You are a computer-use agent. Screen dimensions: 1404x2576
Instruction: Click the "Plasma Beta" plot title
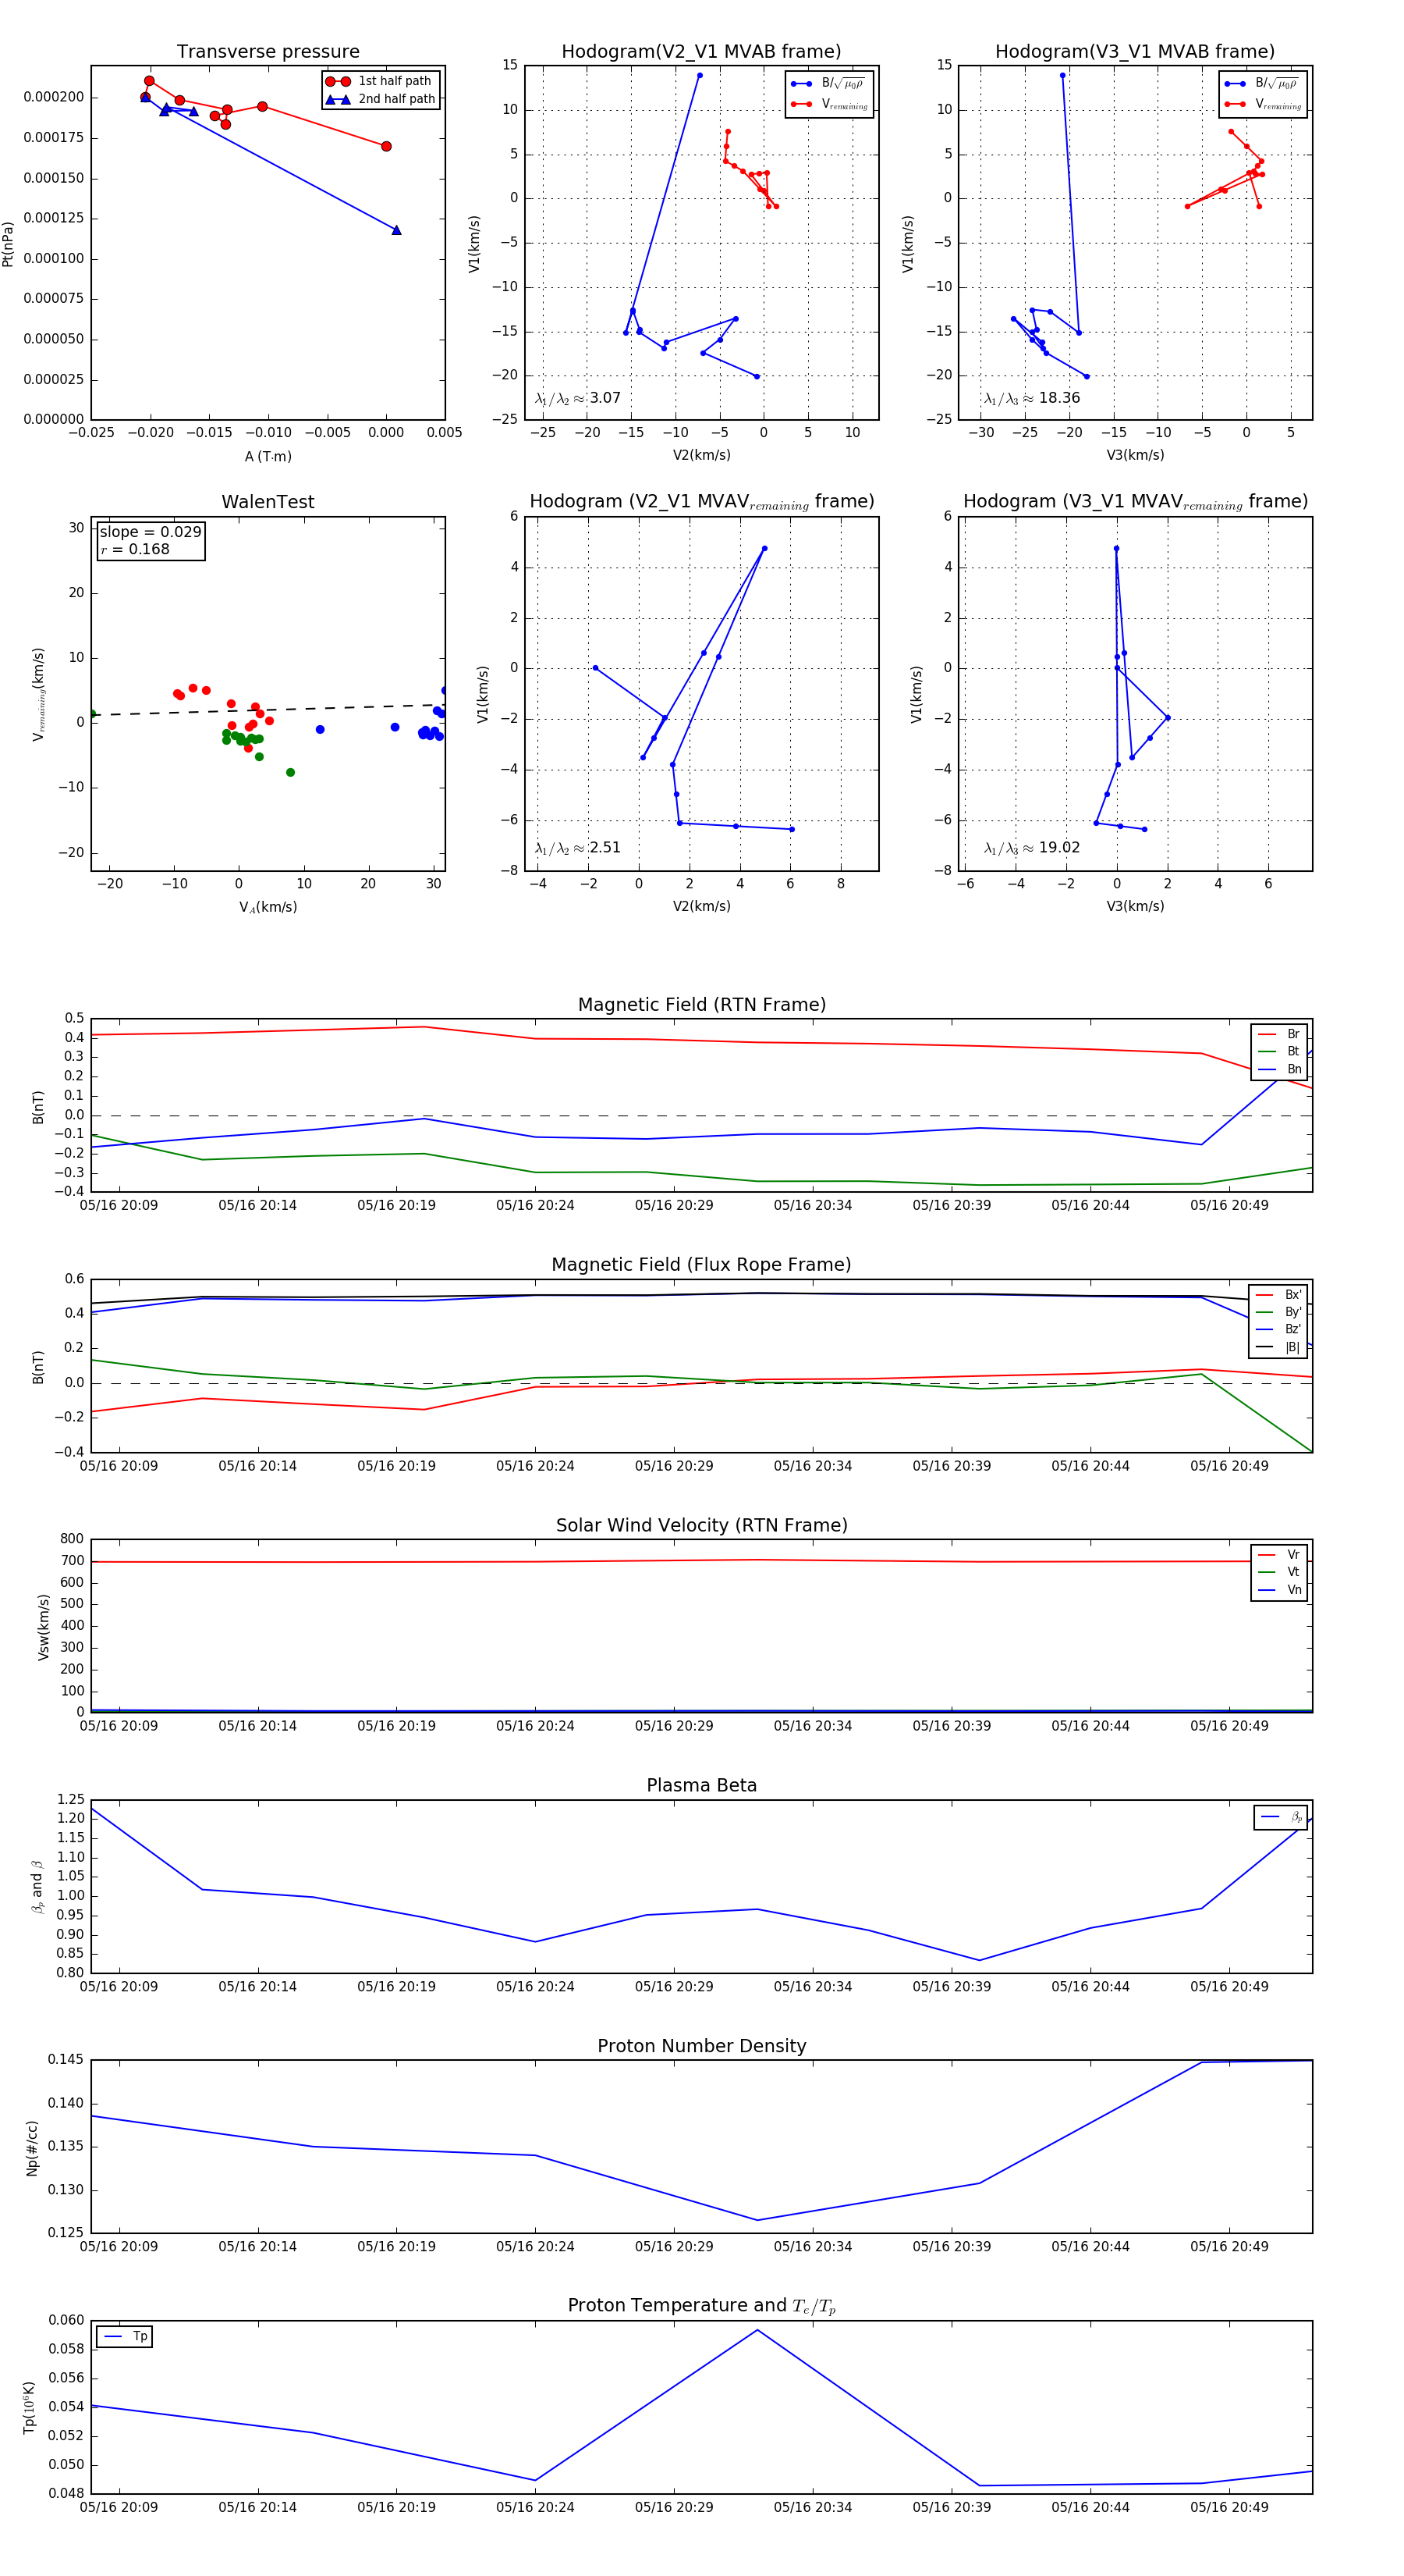coord(701,1786)
